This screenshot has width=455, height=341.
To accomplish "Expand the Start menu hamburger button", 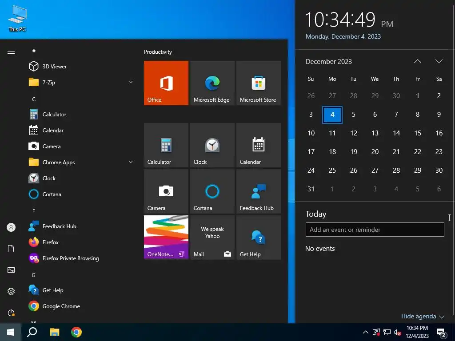I will pyautogui.click(x=11, y=52).
